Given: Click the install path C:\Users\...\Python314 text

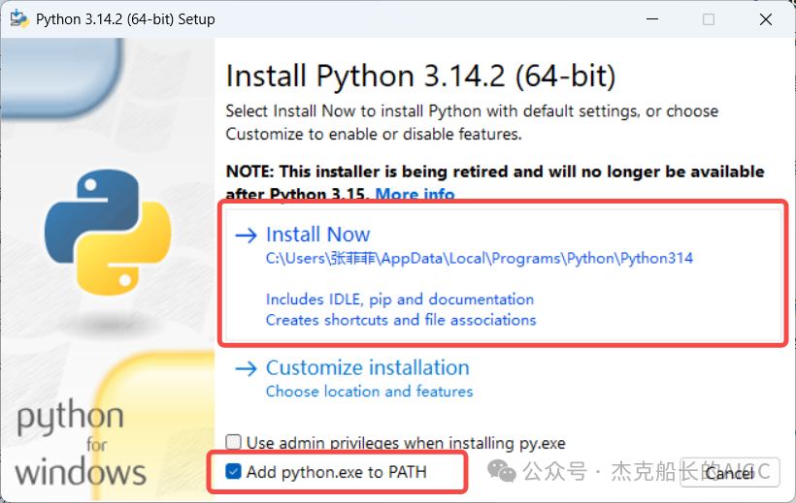Looking at the screenshot, I should (x=480, y=259).
